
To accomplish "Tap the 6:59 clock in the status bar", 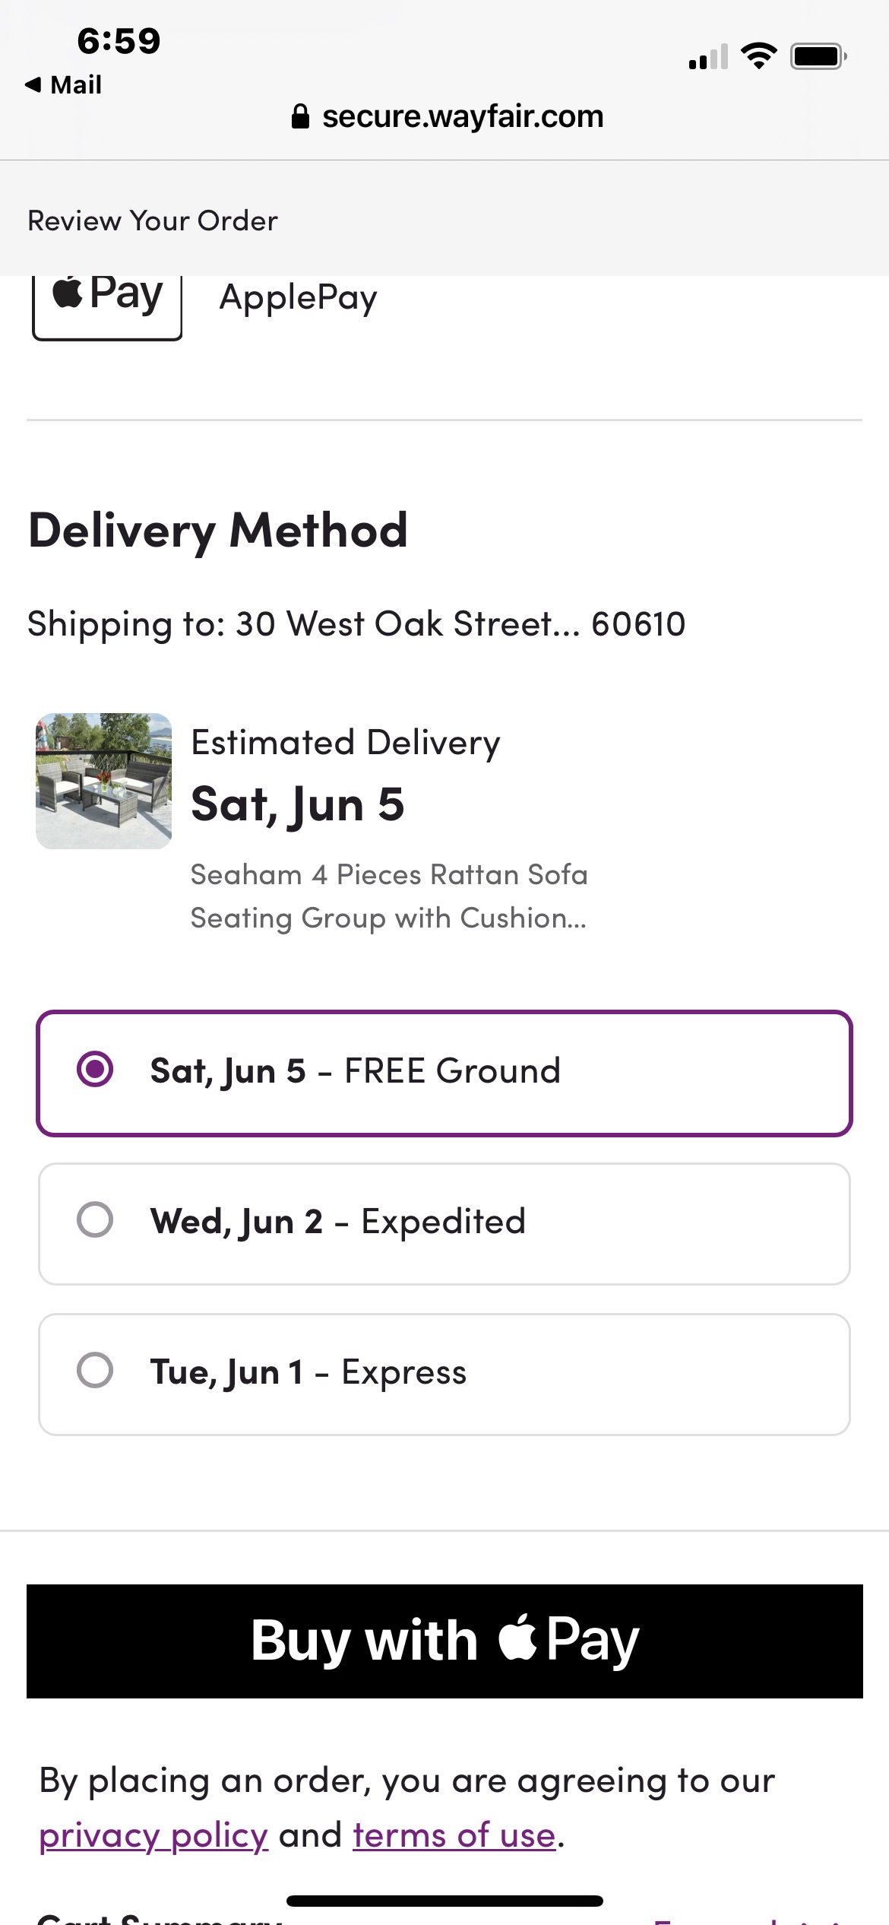I will coord(119,41).
